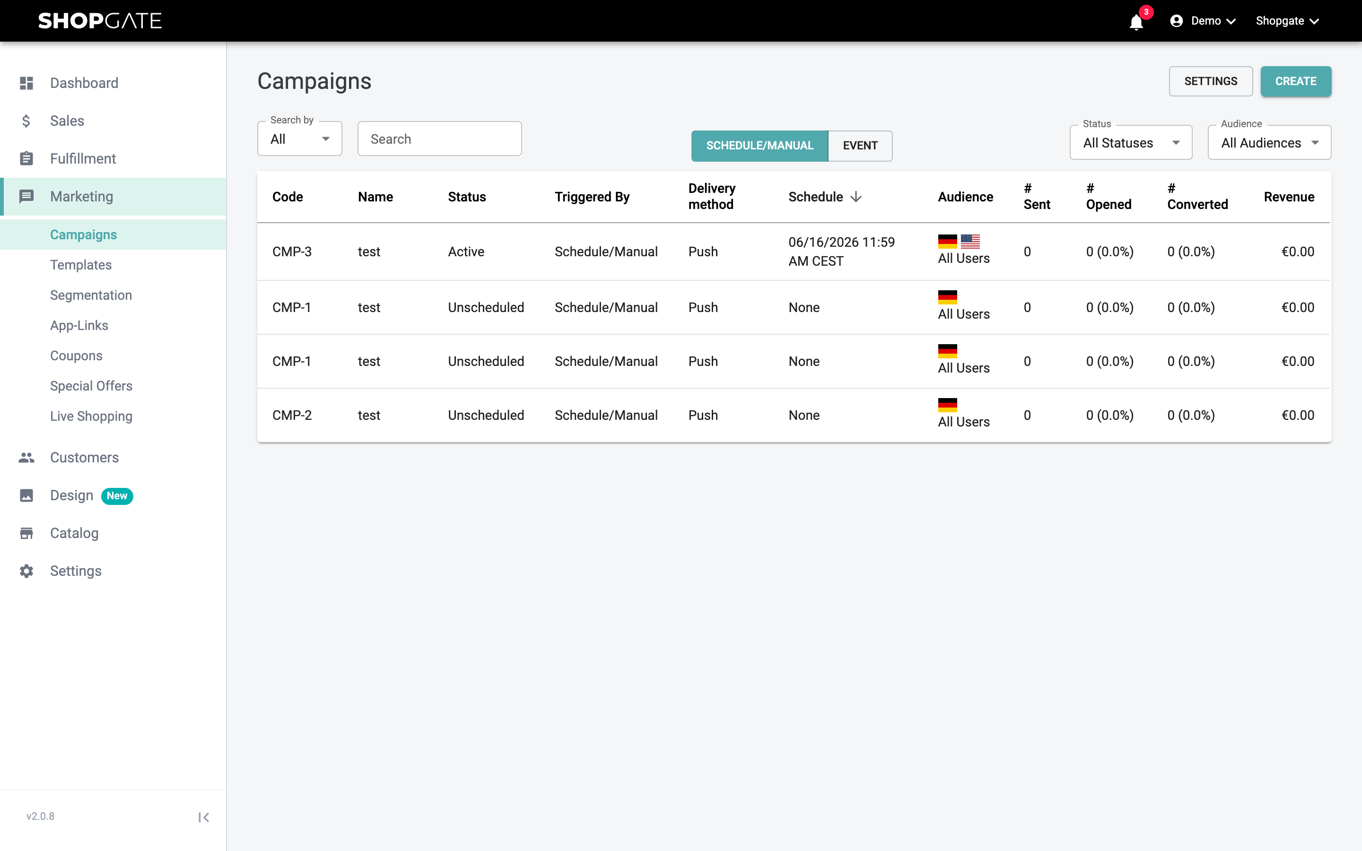Click the Active status of CMP-3
The width and height of the screenshot is (1362, 851).
click(x=466, y=252)
